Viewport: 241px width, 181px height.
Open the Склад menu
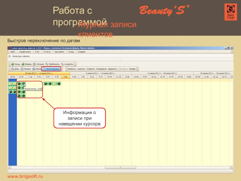[71, 52]
